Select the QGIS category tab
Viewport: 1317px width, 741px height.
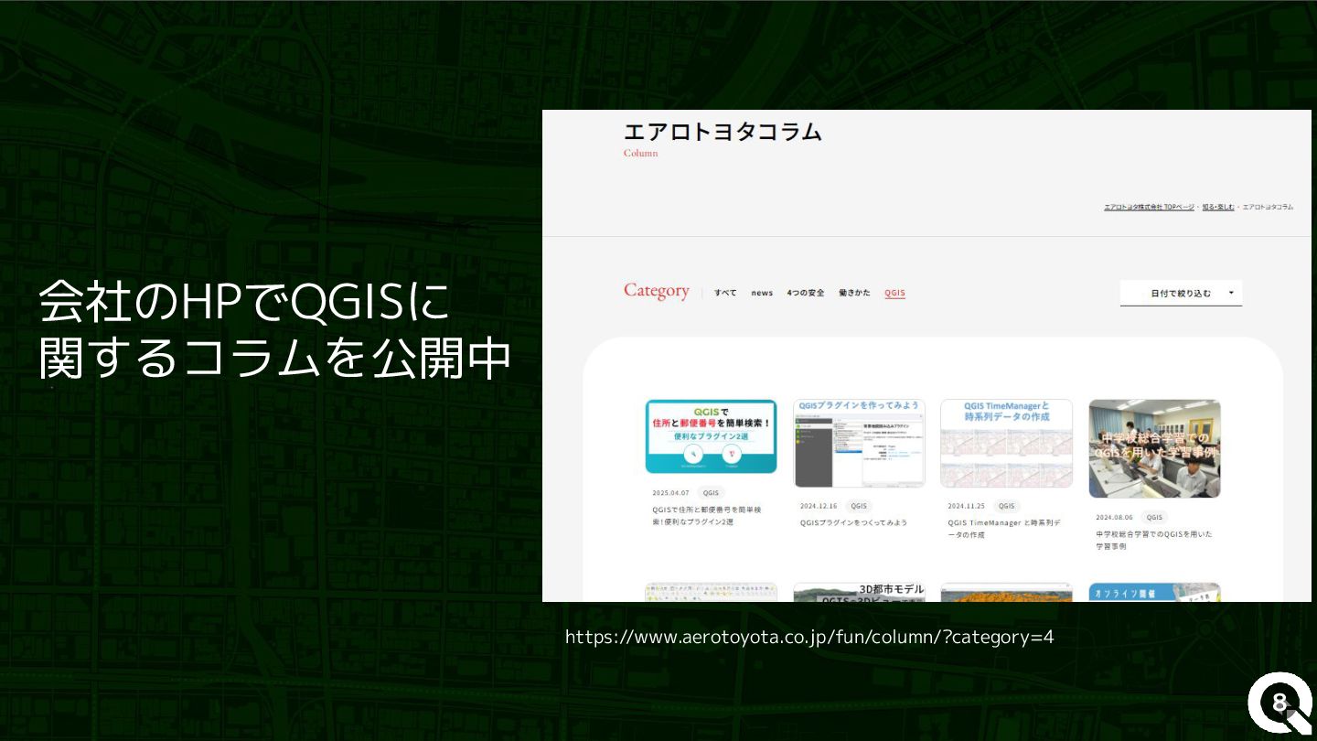[x=894, y=293]
